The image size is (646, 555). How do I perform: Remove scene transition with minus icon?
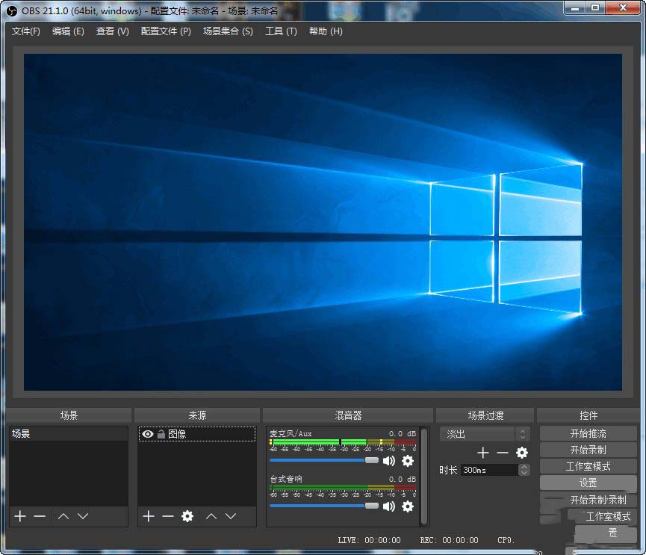point(502,453)
